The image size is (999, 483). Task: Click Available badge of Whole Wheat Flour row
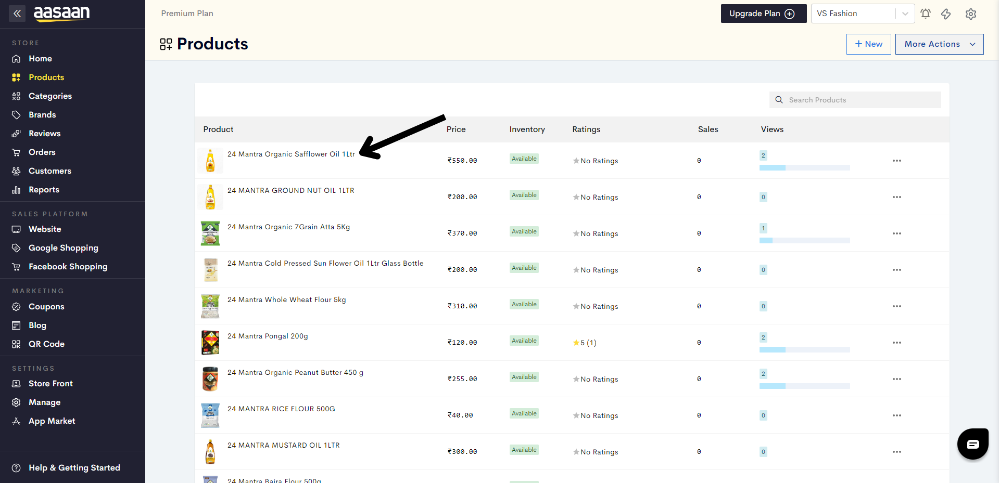524,304
